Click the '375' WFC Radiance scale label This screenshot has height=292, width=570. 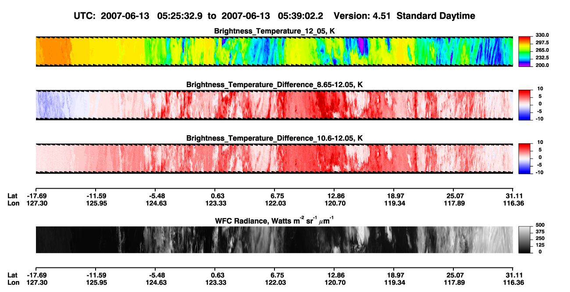coord(540,232)
